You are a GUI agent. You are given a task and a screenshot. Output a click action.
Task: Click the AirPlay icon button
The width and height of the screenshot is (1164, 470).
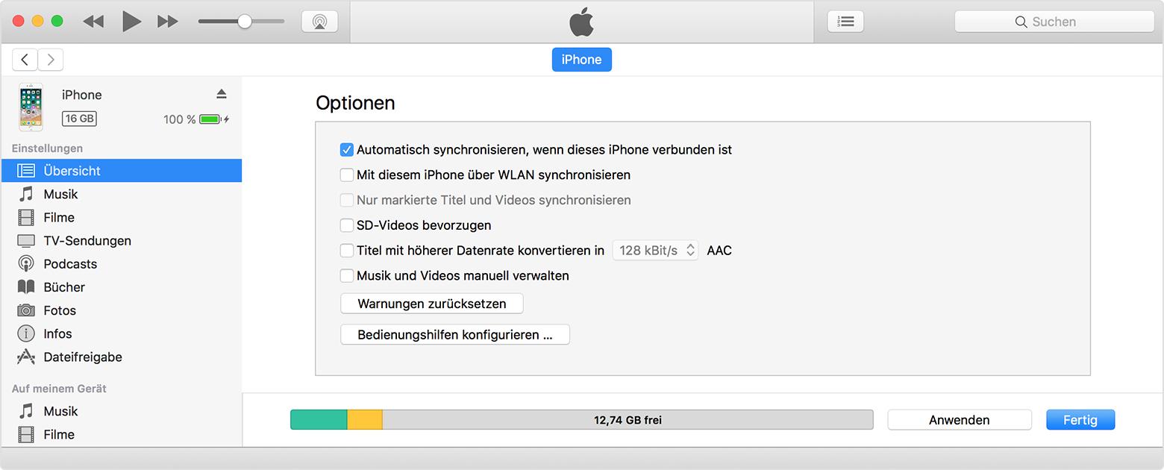tap(319, 22)
